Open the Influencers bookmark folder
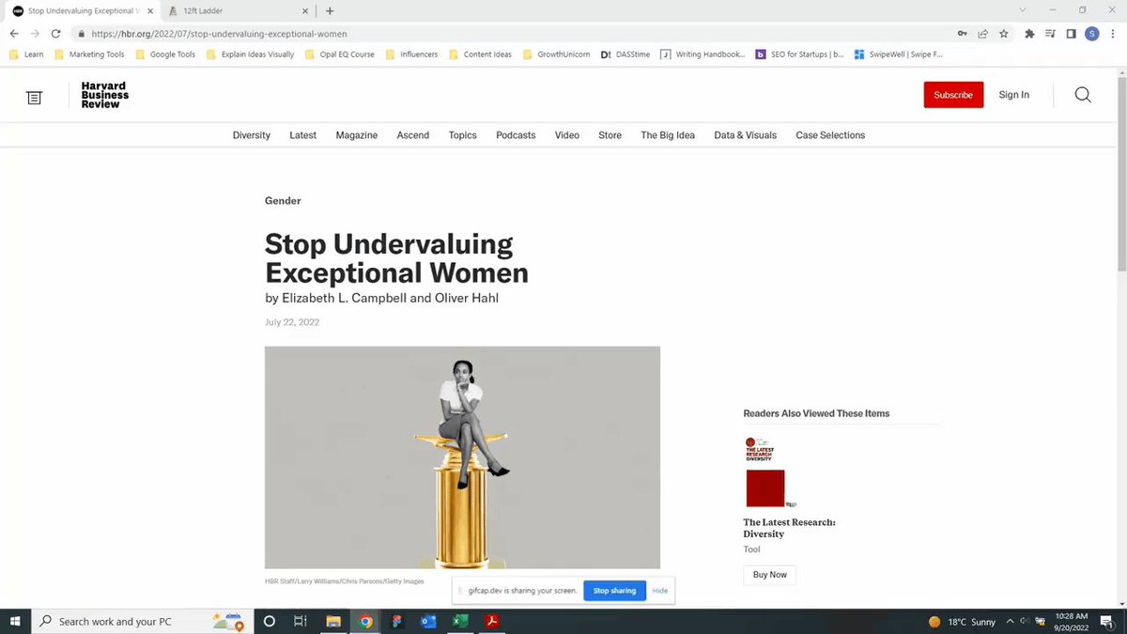This screenshot has height=634, width=1127. (411, 54)
